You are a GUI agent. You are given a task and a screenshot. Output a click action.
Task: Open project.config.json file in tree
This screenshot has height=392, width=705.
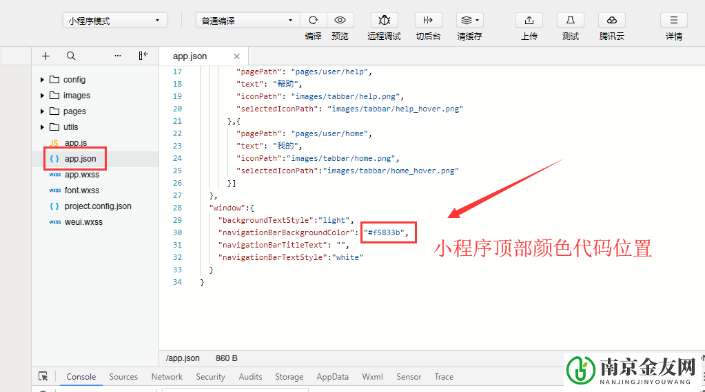pos(97,206)
